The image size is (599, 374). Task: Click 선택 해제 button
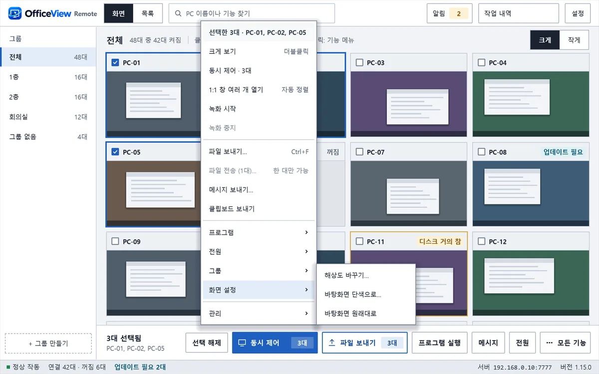coord(207,343)
